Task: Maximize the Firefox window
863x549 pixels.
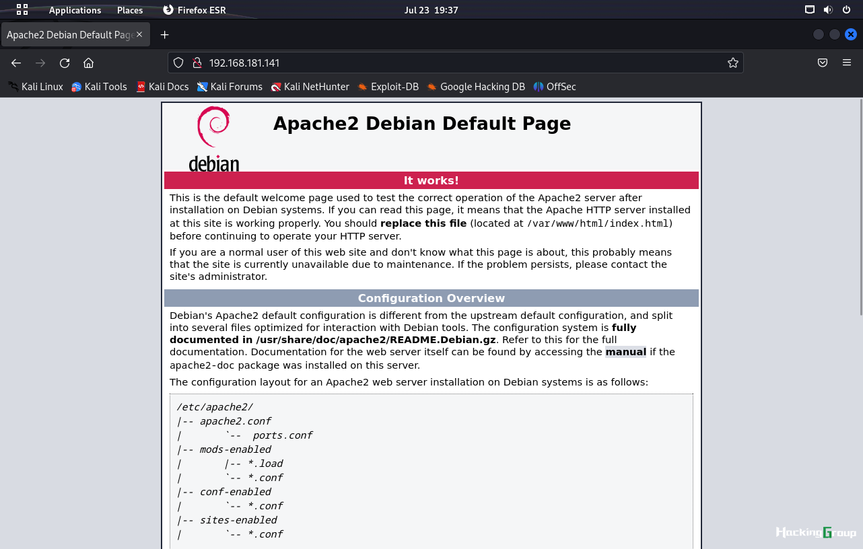Action: (835, 34)
